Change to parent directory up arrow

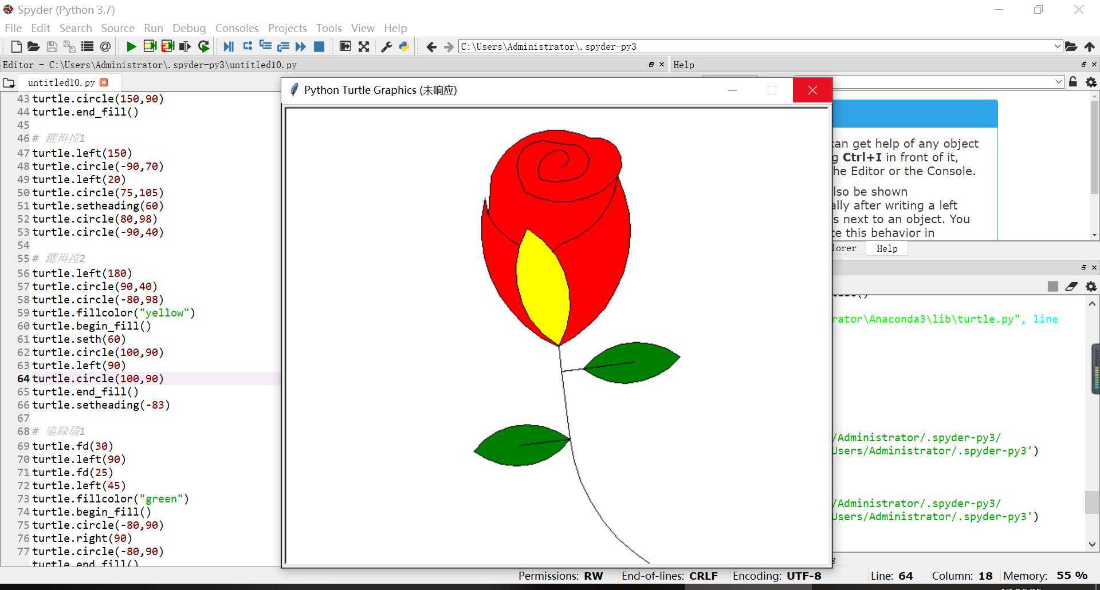tap(1089, 46)
